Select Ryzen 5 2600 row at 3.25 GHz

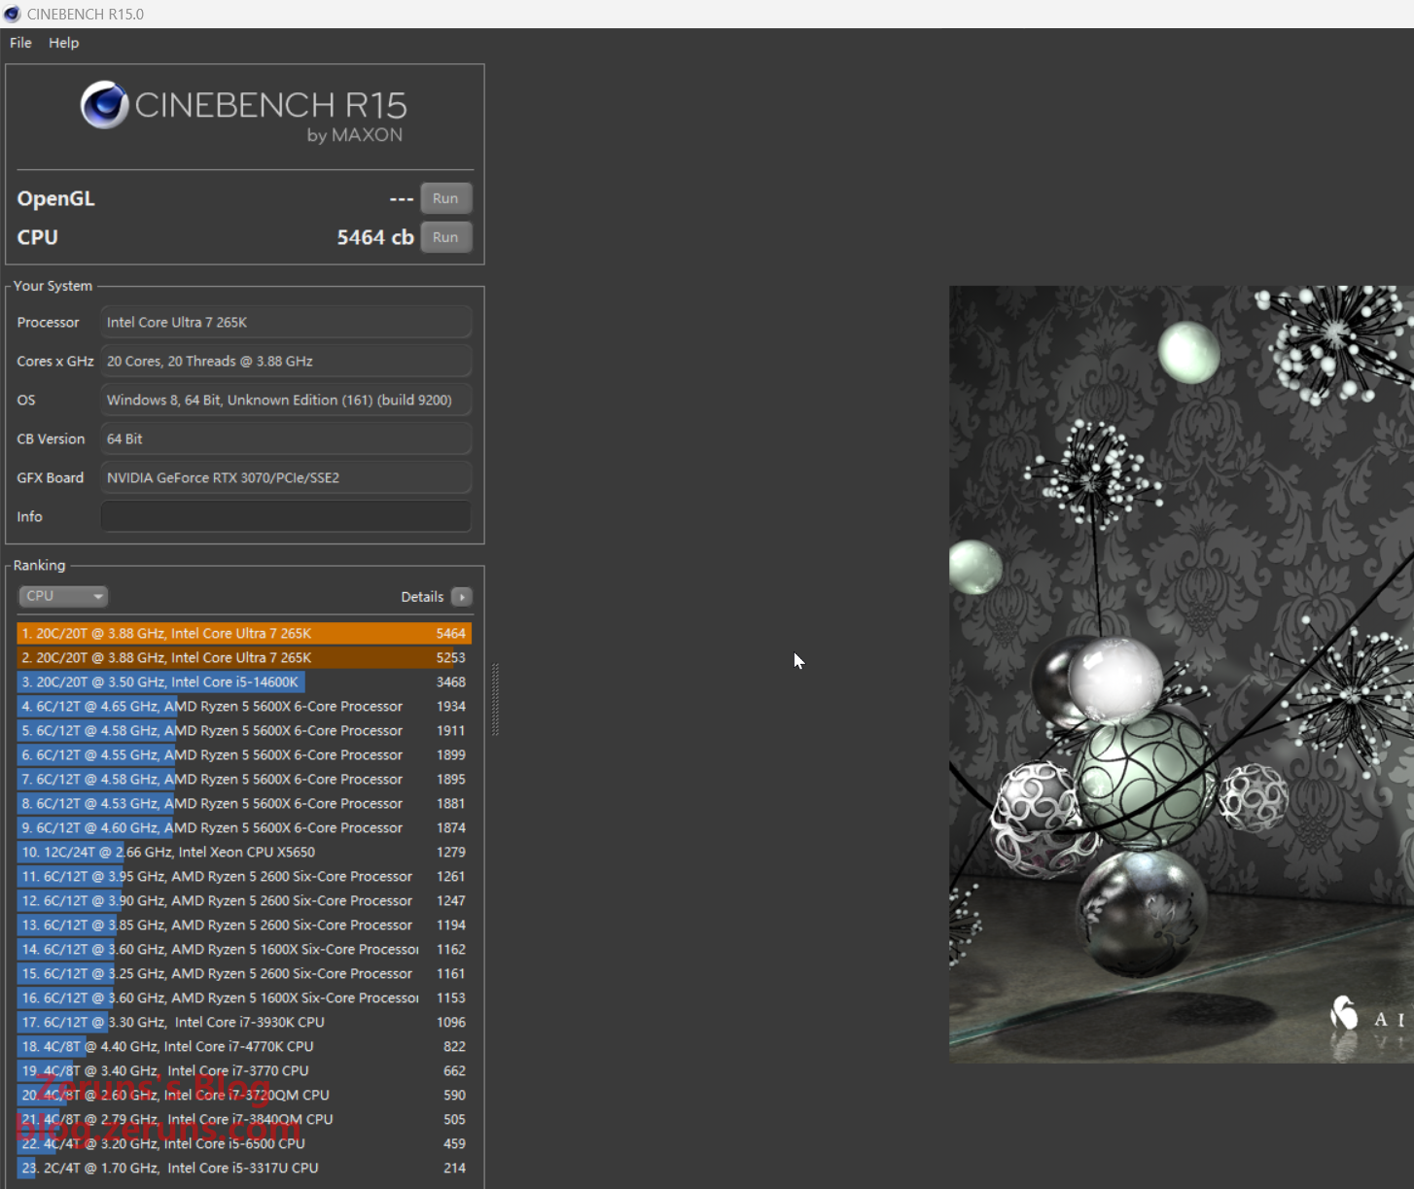(244, 973)
